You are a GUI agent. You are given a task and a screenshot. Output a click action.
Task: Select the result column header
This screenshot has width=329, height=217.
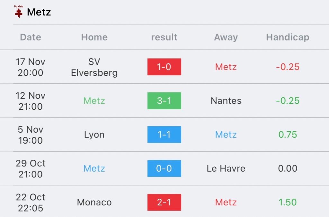[164, 37]
